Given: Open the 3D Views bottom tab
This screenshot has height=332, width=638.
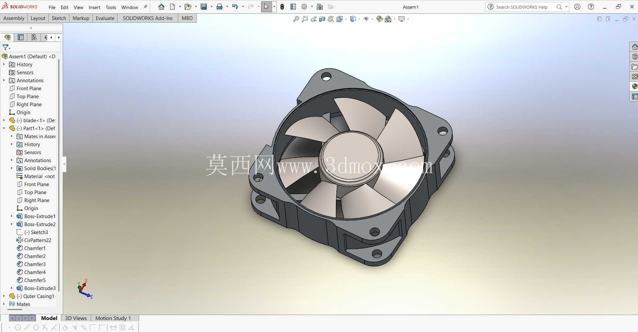Looking at the screenshot, I should point(76,318).
